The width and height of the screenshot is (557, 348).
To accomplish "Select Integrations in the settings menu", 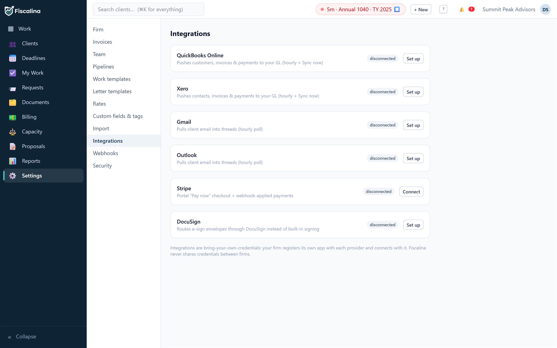I will click(124, 141).
